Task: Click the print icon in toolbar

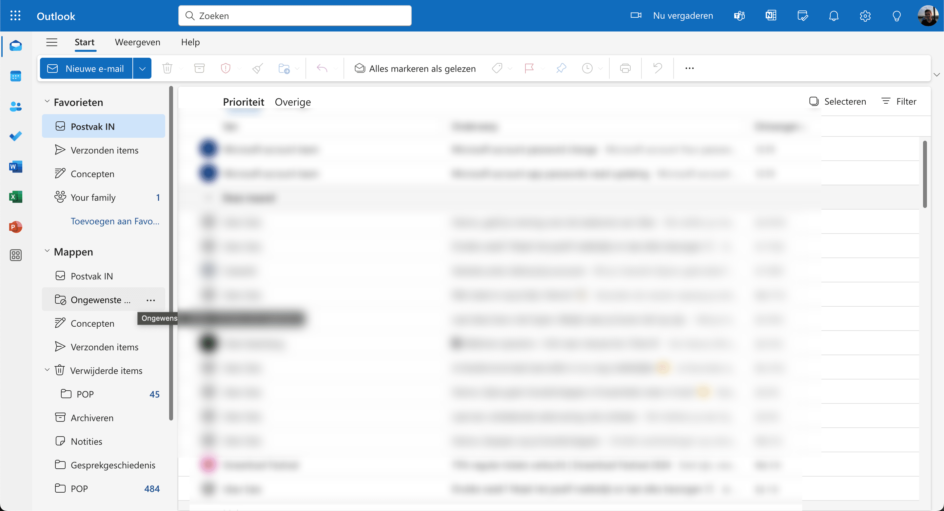Action: (625, 68)
